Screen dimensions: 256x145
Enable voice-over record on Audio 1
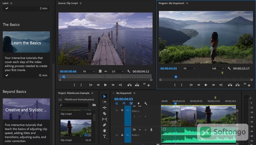pyautogui.click(x=151, y=130)
